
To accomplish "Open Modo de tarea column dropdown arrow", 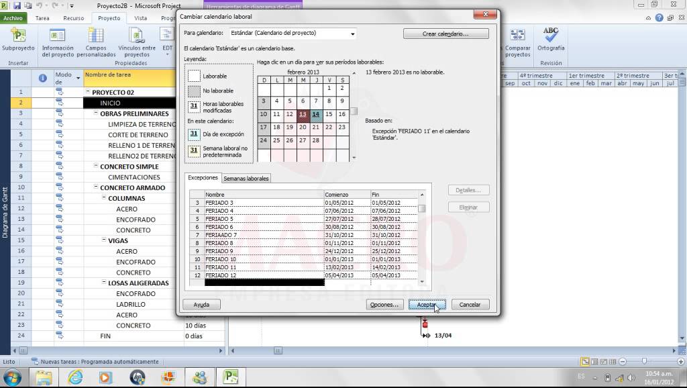I will tap(78, 78).
